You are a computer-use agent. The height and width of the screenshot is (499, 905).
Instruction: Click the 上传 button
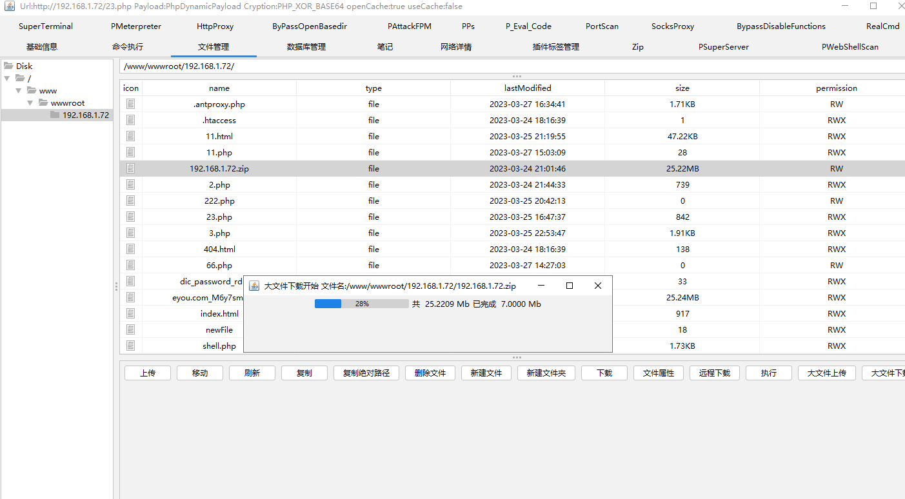point(148,373)
